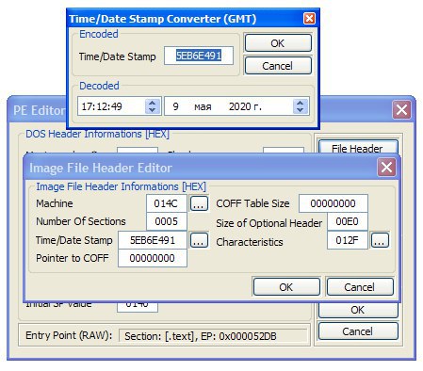Click the Number Of Sections field 0005

167,221
